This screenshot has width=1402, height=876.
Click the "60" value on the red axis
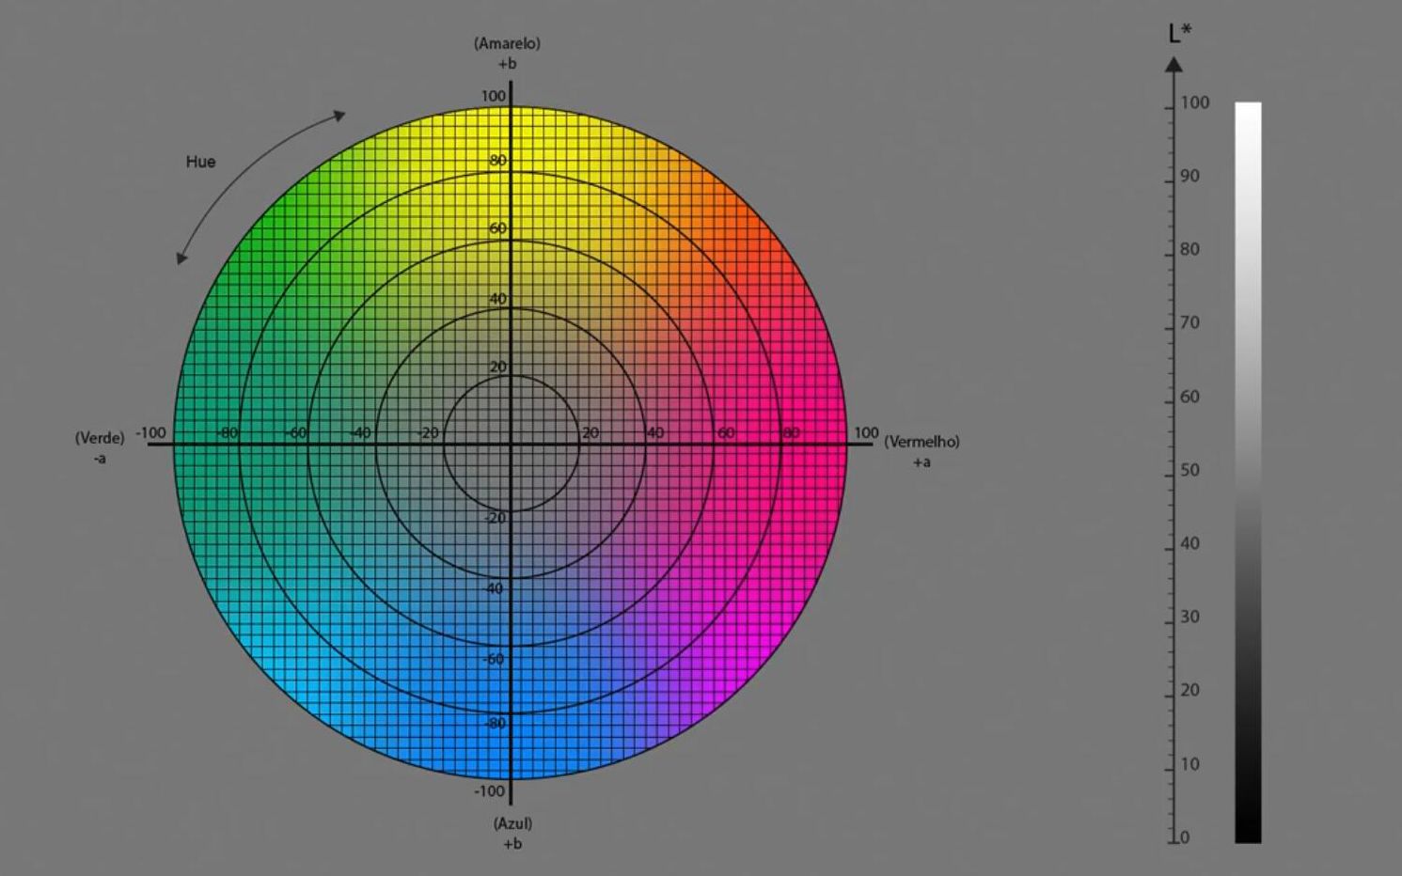(726, 433)
